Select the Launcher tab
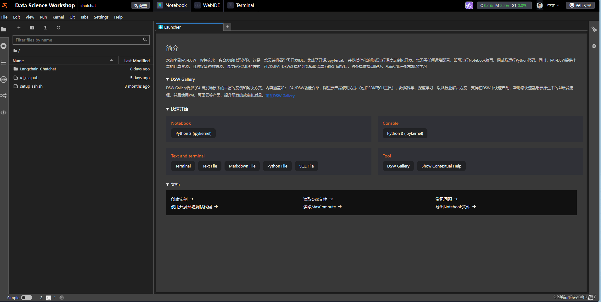The width and height of the screenshot is (601, 302). tap(190, 27)
